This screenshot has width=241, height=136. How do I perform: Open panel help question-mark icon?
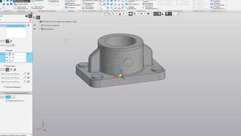[27, 16]
